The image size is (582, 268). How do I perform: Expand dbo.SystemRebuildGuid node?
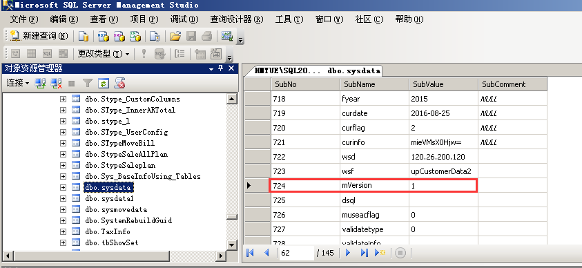[x=63, y=220]
